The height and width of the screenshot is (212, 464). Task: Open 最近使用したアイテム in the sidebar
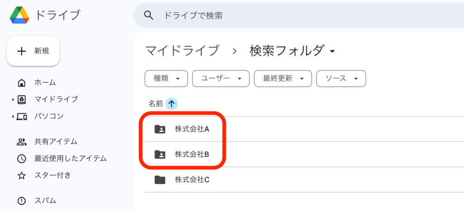tap(70, 159)
